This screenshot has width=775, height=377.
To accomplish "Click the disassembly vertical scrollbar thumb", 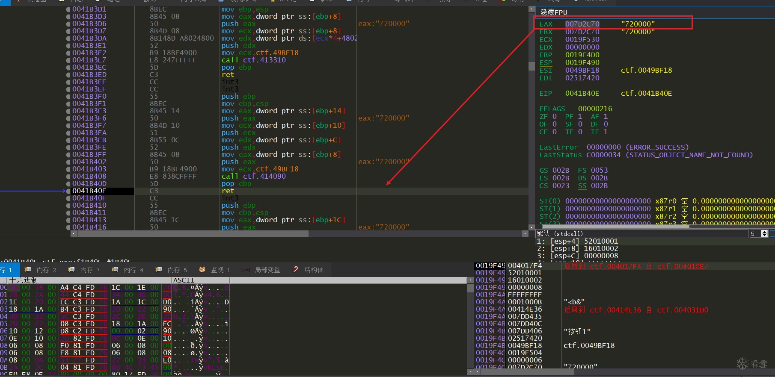I will pyautogui.click(x=532, y=66).
